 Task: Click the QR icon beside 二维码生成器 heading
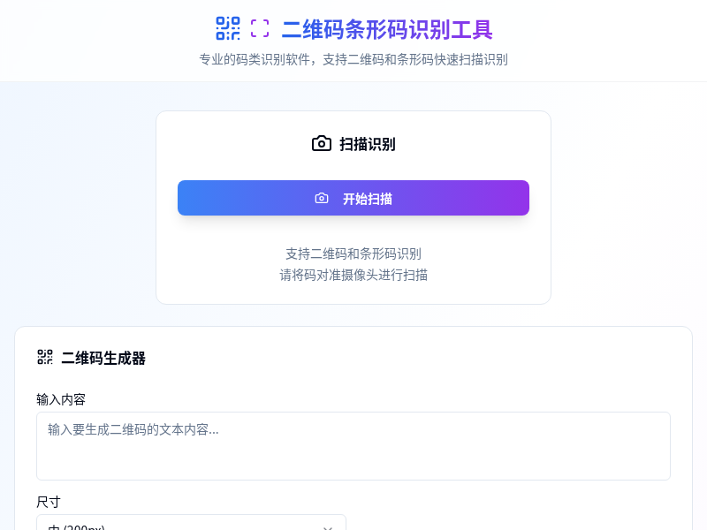point(45,358)
